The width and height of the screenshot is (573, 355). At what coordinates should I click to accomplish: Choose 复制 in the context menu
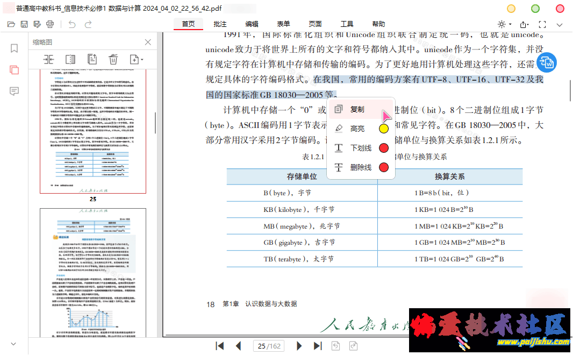click(357, 109)
